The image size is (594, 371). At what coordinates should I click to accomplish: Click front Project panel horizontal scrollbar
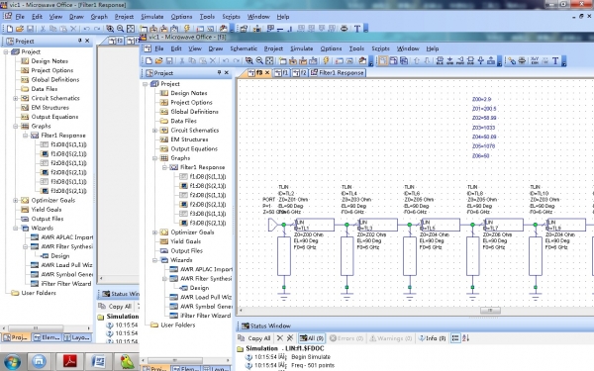(174, 360)
